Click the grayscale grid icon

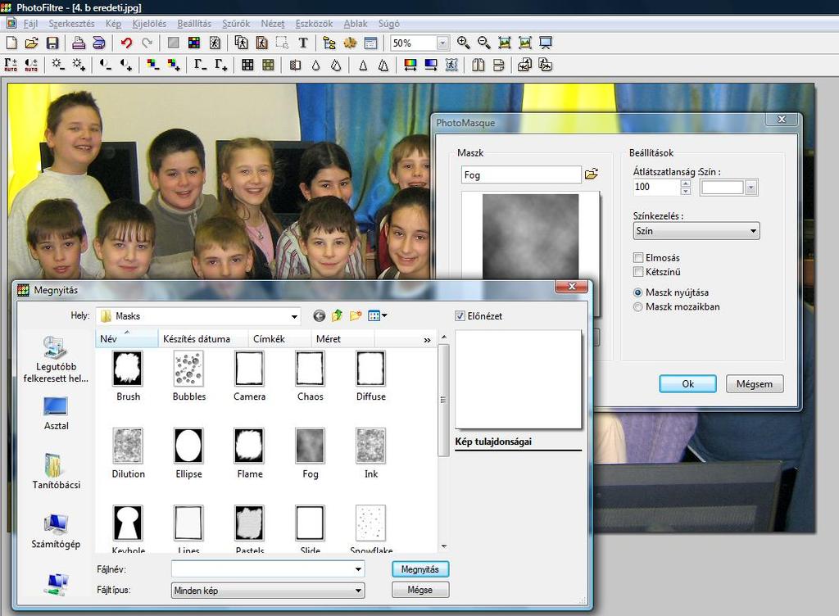[x=247, y=66]
